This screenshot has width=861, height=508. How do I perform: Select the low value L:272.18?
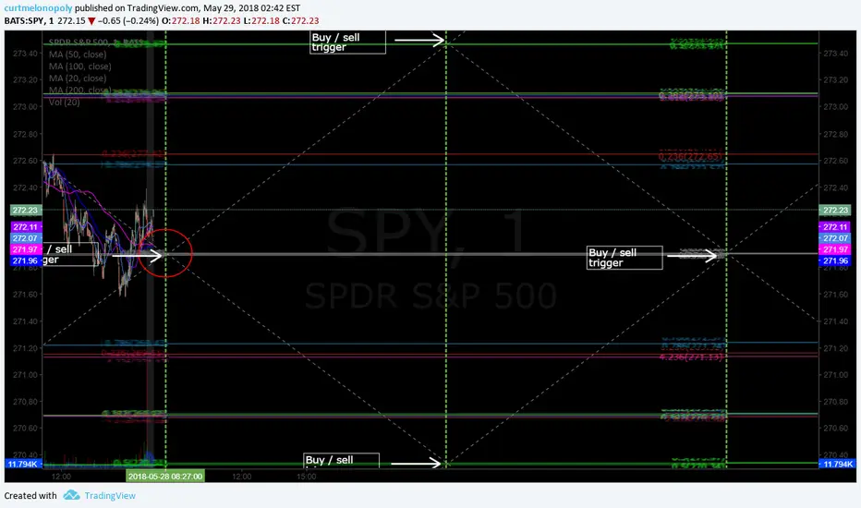click(x=261, y=21)
